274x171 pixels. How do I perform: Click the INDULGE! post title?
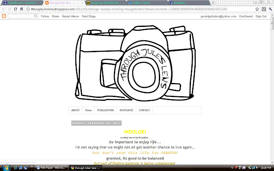point(135,132)
